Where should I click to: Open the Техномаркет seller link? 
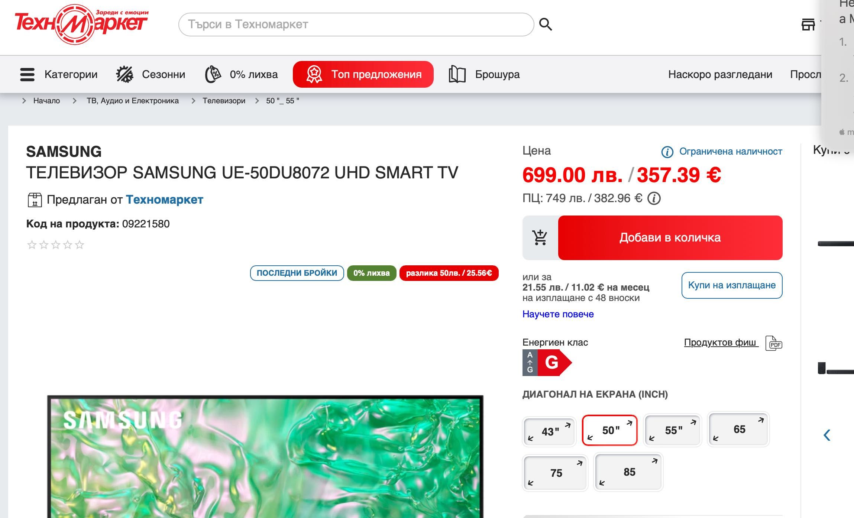165,200
